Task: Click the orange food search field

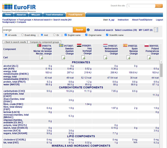Action: (x=38, y=30)
